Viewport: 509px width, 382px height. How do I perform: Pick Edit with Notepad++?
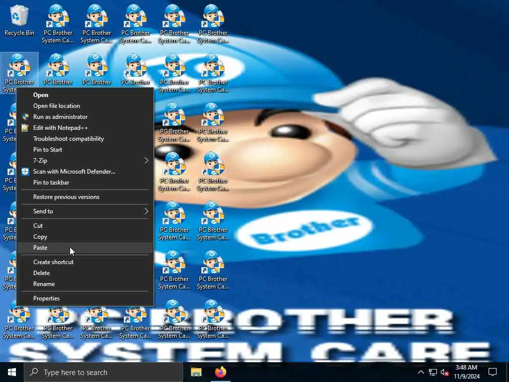85,128
